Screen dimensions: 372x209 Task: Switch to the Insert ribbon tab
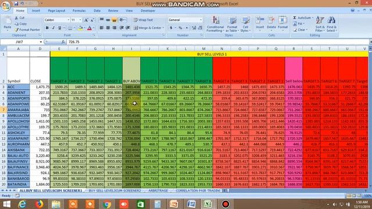pos(36,10)
